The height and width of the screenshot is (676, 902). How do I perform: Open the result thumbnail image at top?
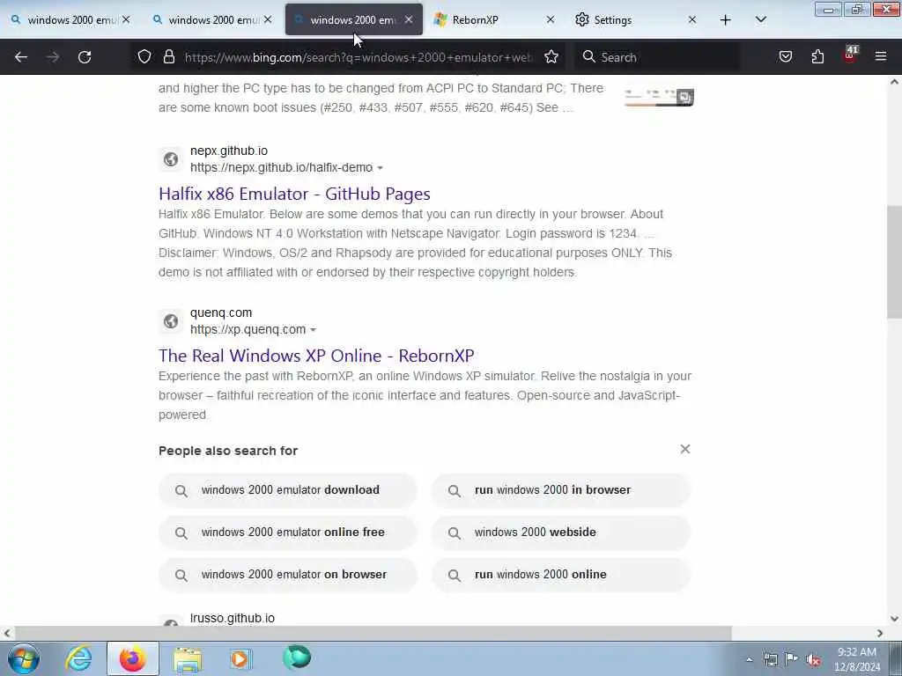[659, 97]
